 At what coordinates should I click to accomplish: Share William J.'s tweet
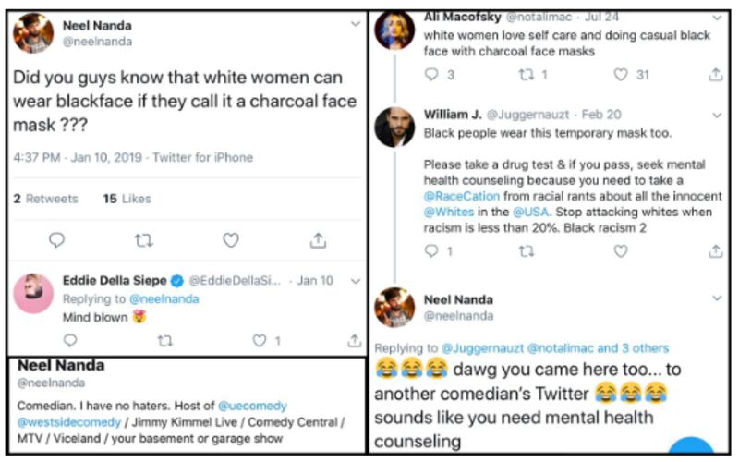(715, 251)
